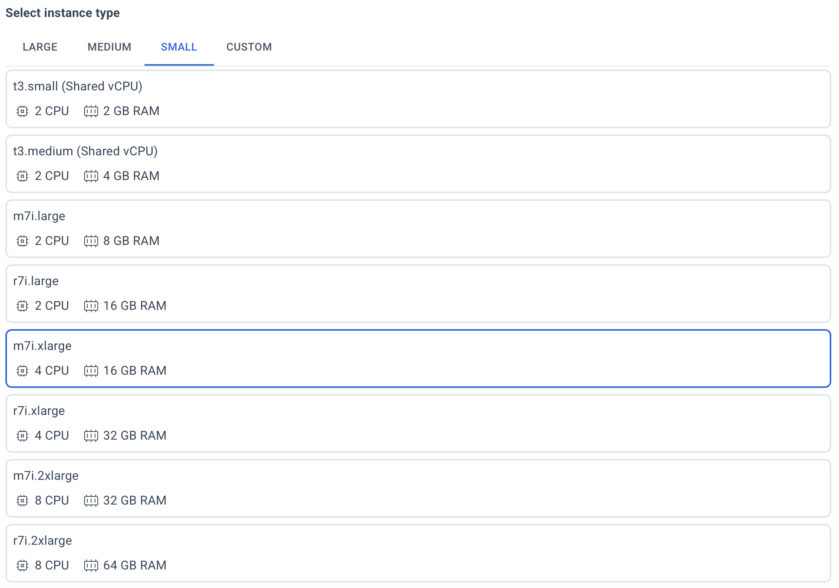Click RAM memory icon in t3.medium card
The height and width of the screenshot is (588, 839).
91,176
